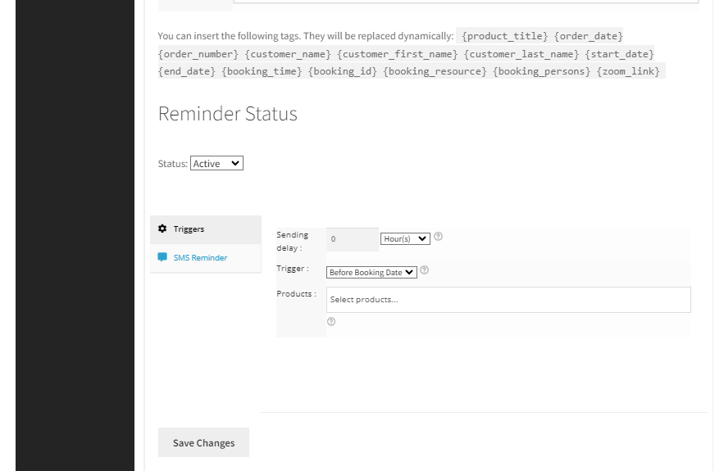Open the Hour(s) delay unit dropdown
This screenshot has height=471, width=724.
405,238
